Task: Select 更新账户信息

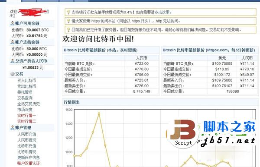Action: click(29, 158)
